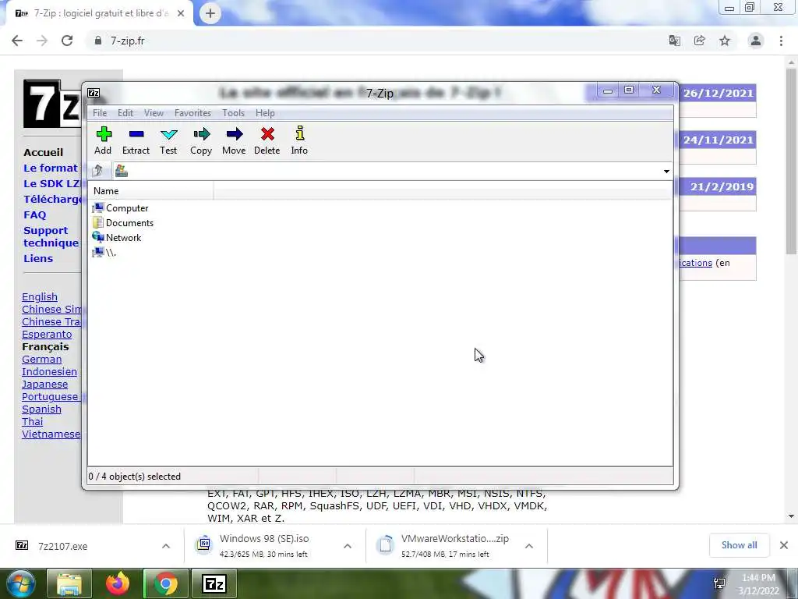Go up one folder level button

point(98,171)
